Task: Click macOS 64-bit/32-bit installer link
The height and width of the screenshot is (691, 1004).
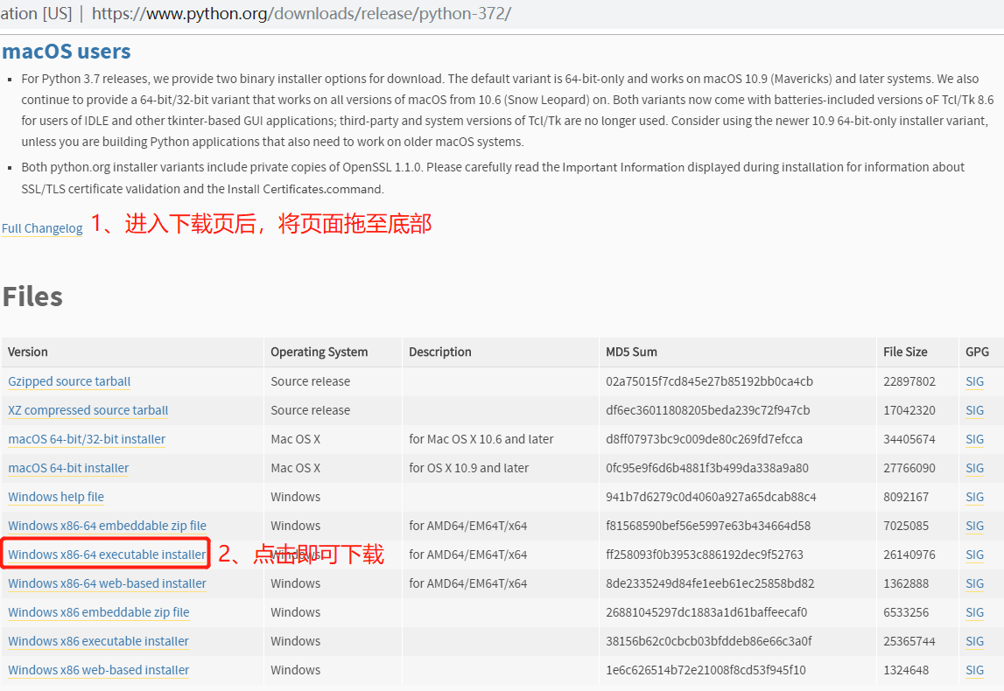Action: coord(87,439)
